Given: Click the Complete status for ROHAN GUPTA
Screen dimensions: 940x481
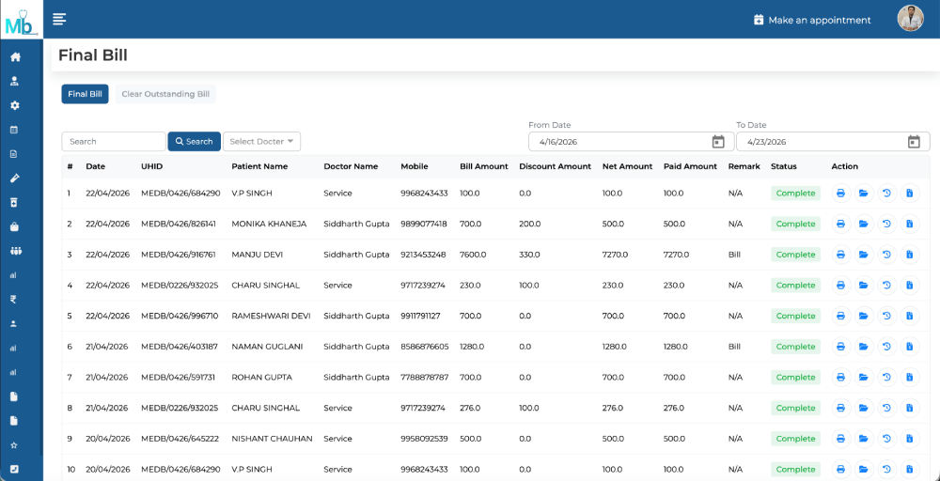Looking at the screenshot, I should [x=795, y=378].
